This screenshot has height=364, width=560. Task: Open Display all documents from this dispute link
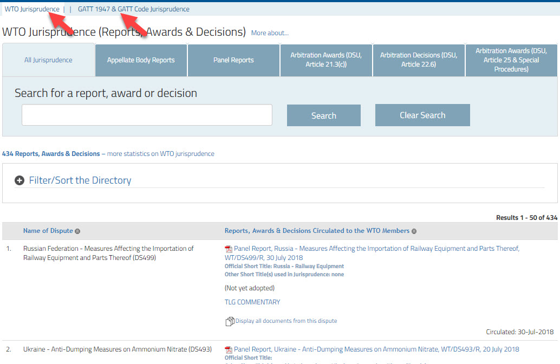point(286,321)
